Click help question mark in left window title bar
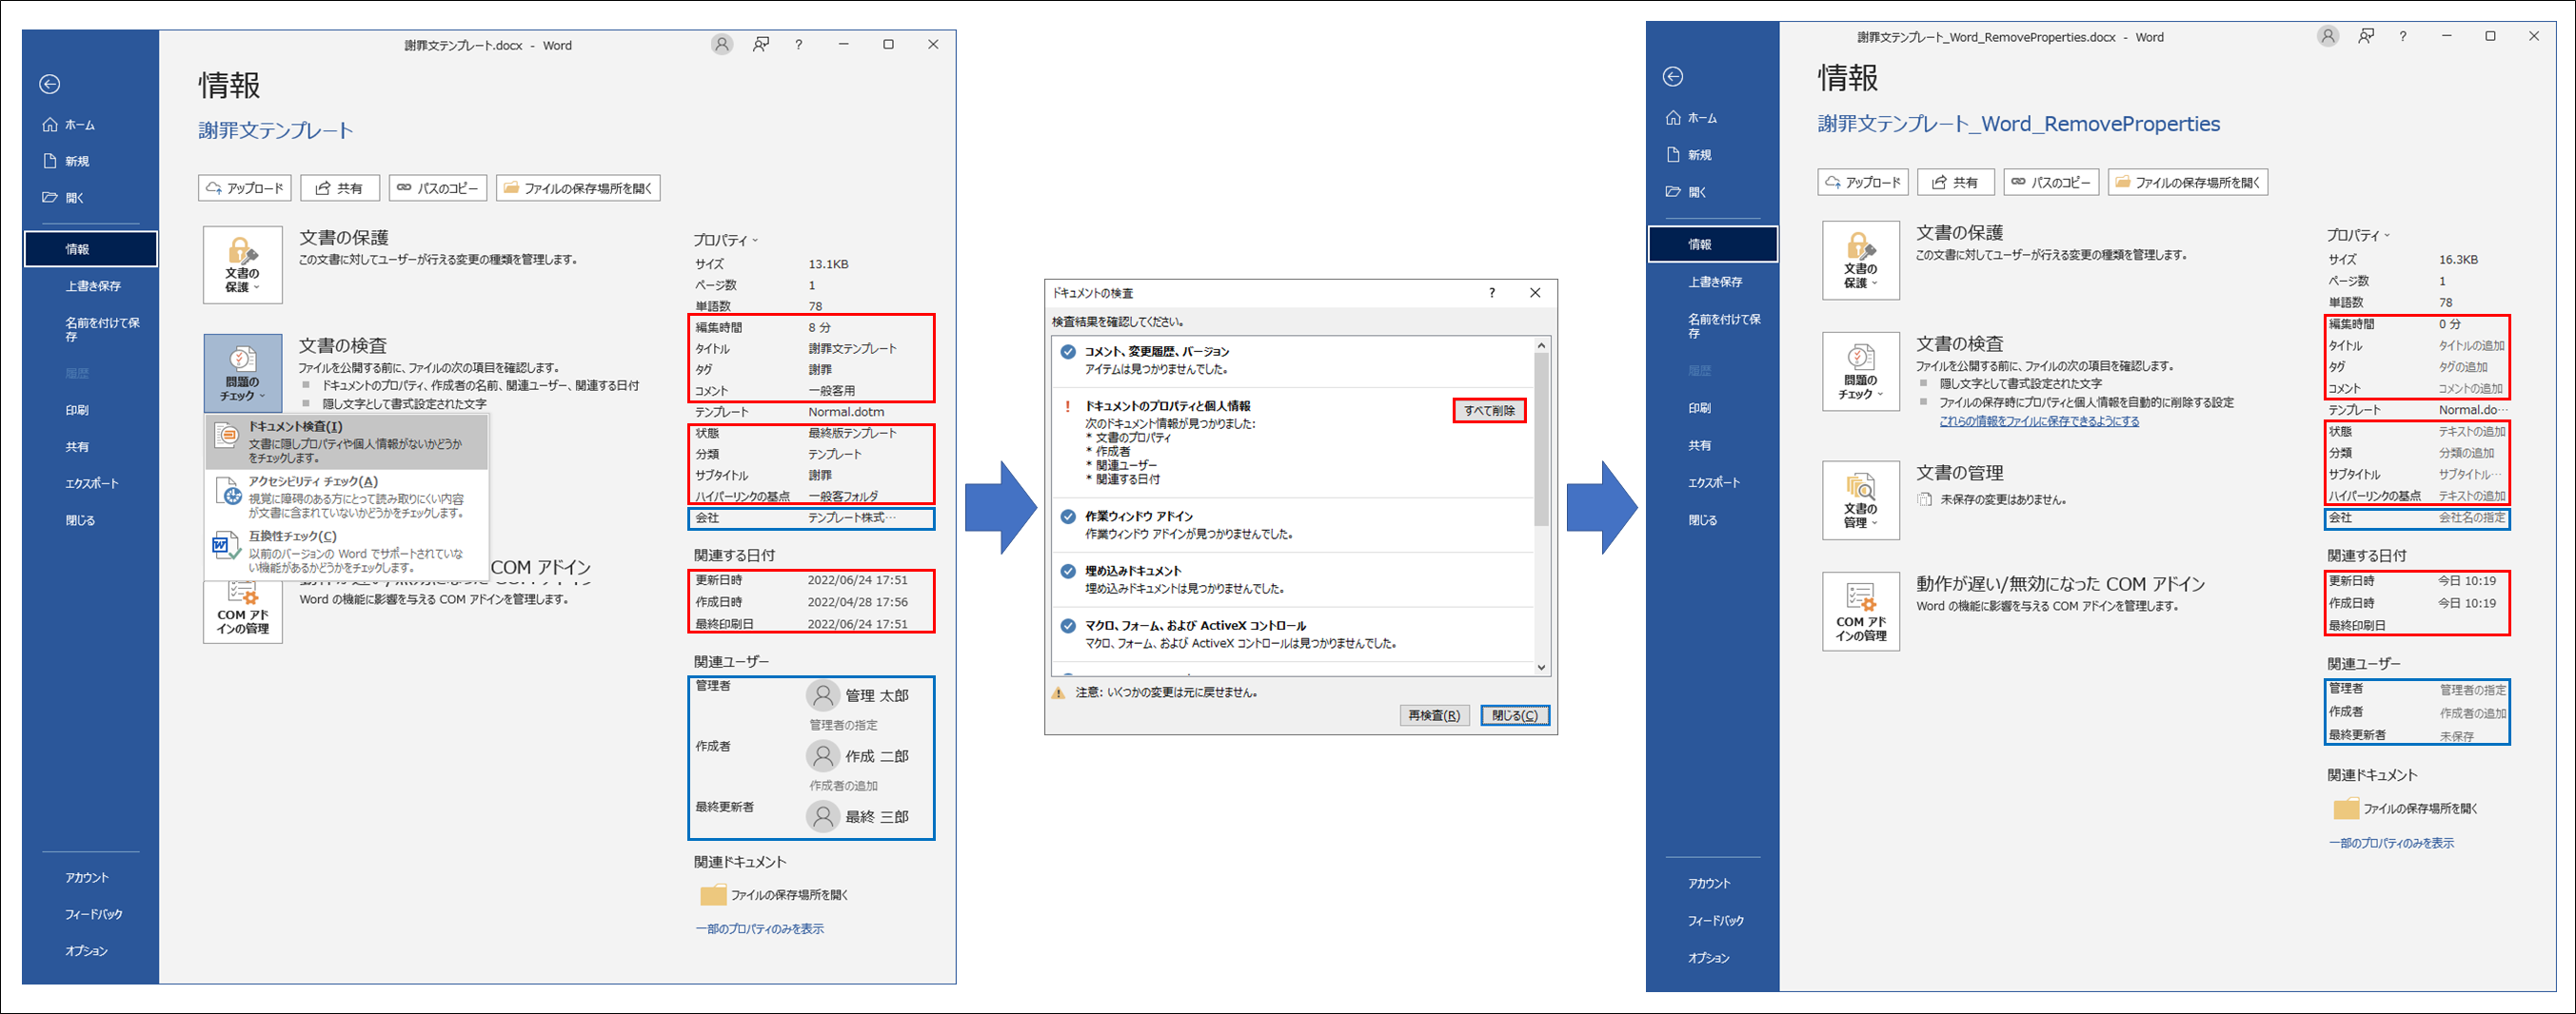The image size is (2576, 1014). 798,45
